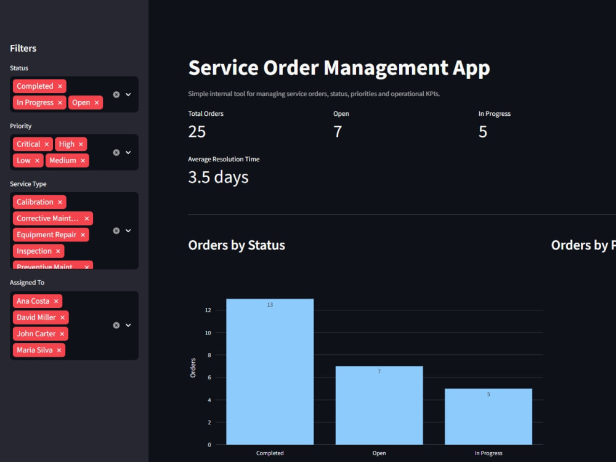Remove the Critical priority tag
Screen dimensions: 616x462
pos(46,144)
